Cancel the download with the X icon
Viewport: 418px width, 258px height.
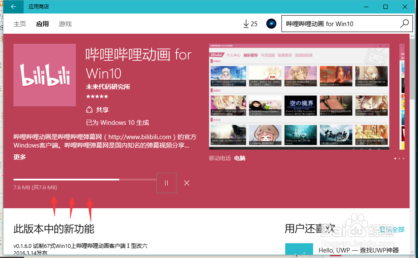(187, 183)
